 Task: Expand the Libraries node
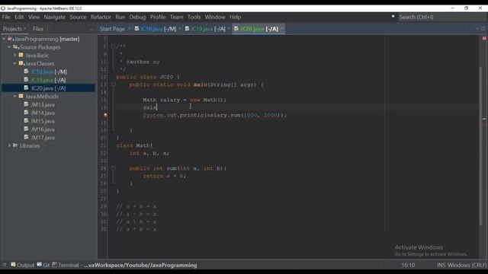9,145
